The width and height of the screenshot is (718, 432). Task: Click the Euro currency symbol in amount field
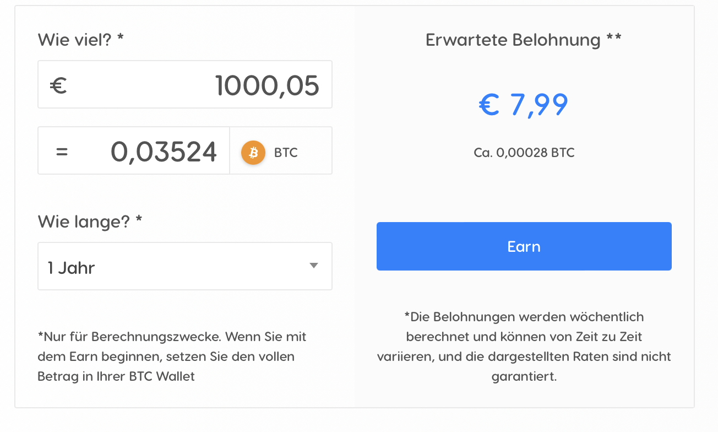[x=58, y=85]
